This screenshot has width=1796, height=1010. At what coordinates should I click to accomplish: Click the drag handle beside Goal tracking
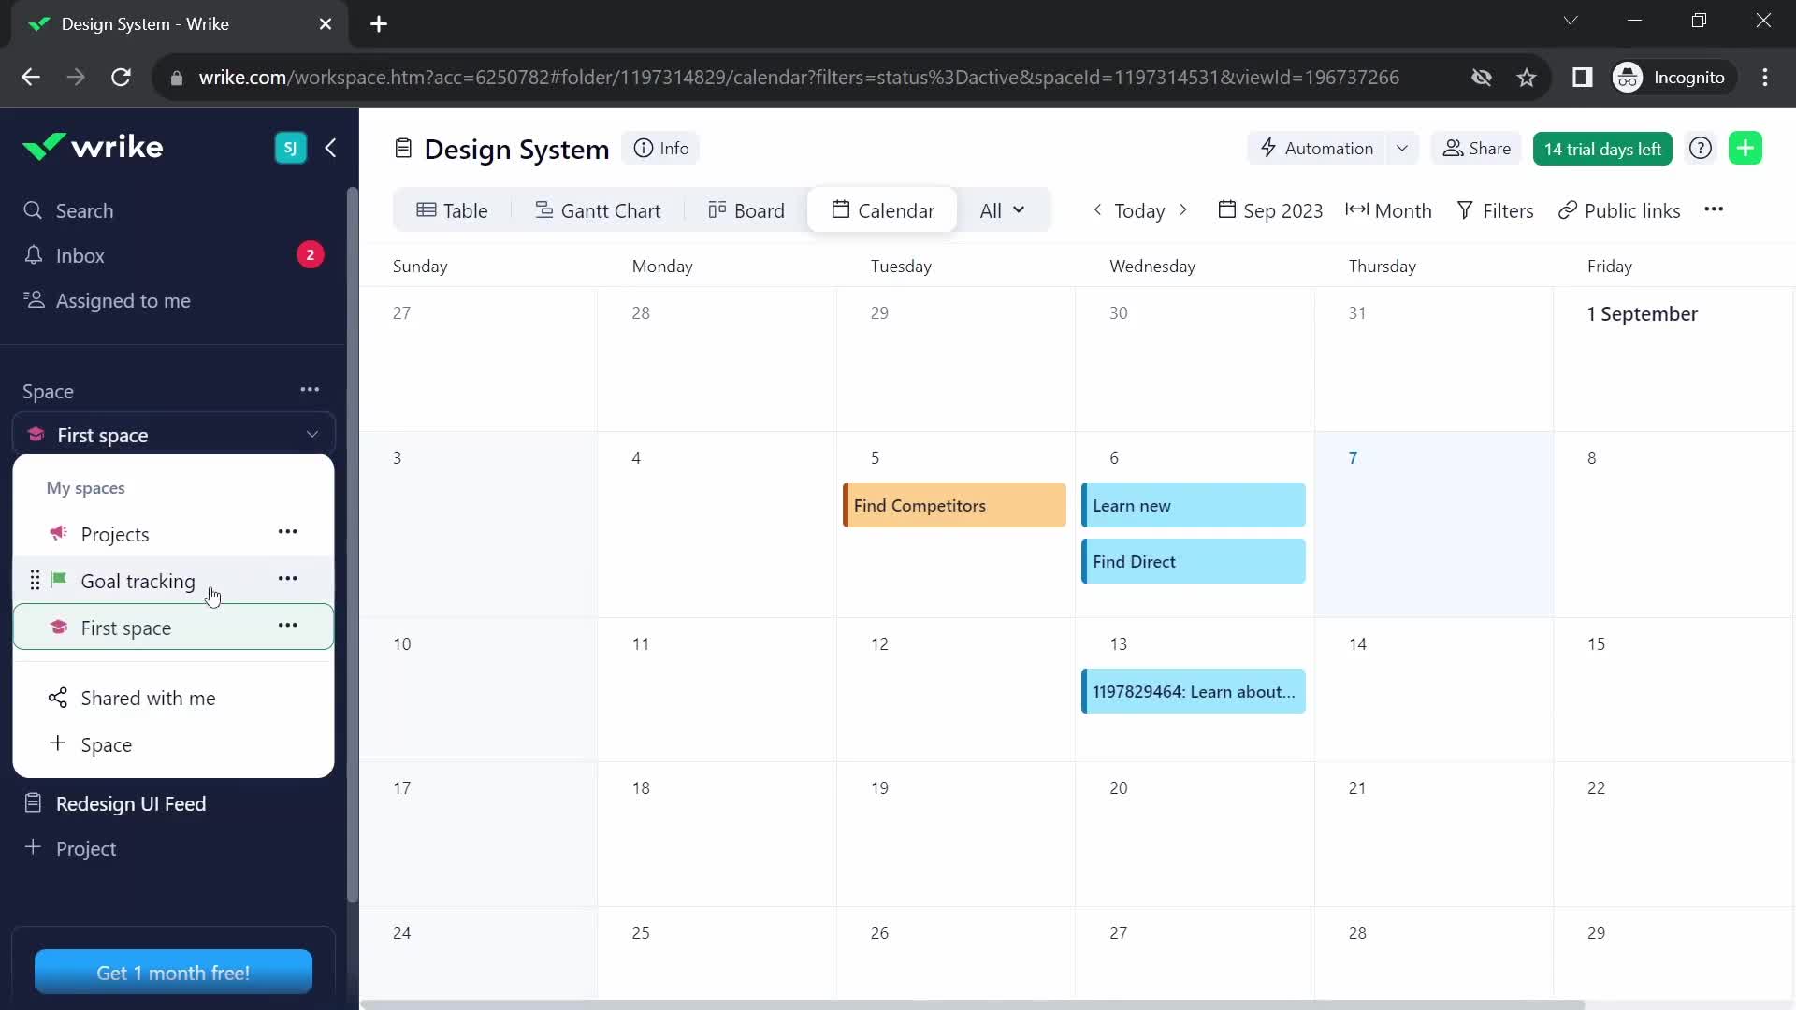click(35, 580)
